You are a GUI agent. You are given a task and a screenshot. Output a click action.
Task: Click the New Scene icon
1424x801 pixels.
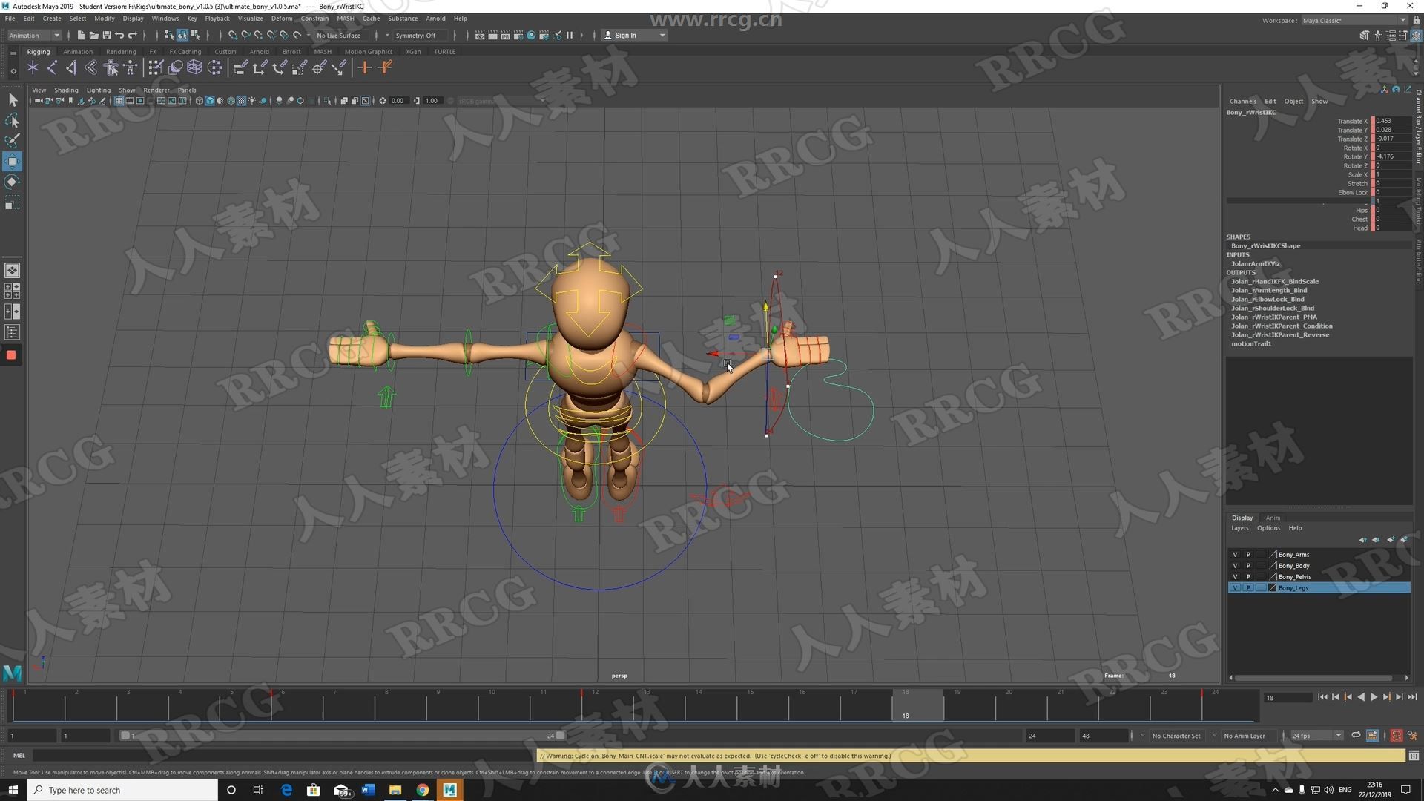[81, 35]
